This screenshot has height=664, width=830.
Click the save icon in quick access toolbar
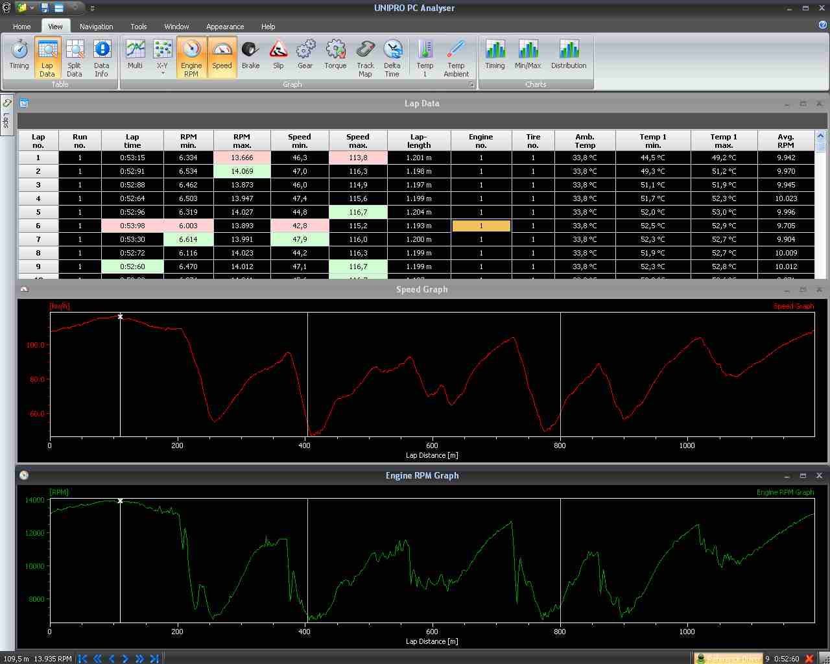click(x=45, y=8)
